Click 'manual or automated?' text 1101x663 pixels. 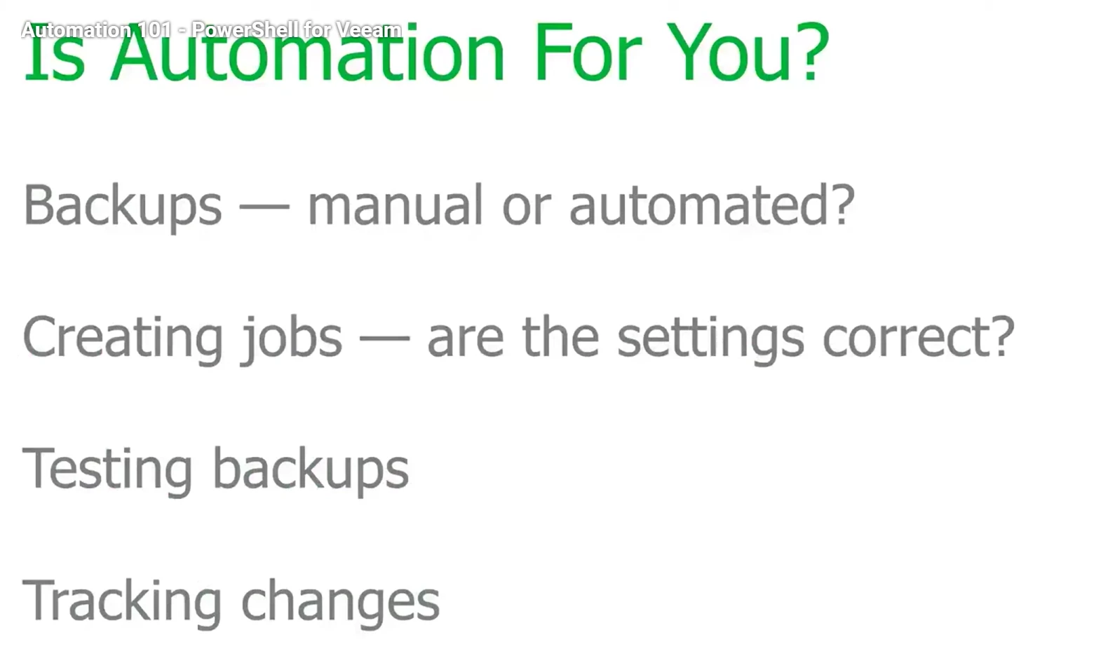pos(581,205)
